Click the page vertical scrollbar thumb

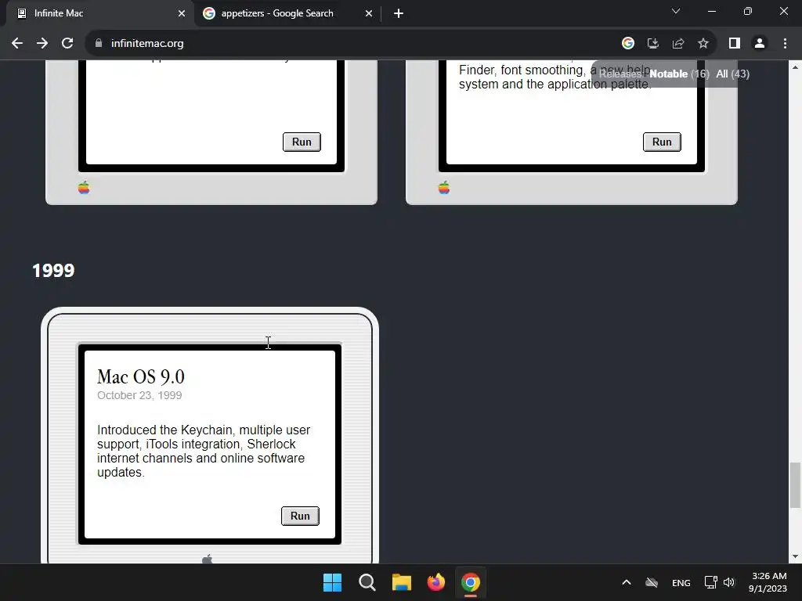[x=795, y=485]
